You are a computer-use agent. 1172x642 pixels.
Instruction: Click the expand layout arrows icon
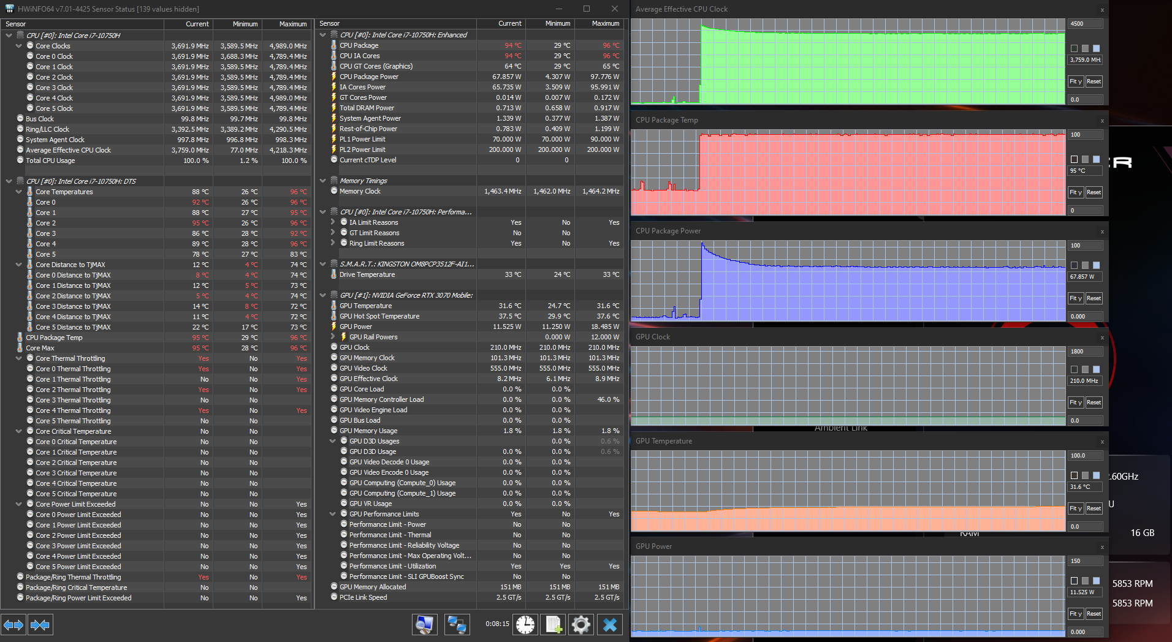13,625
